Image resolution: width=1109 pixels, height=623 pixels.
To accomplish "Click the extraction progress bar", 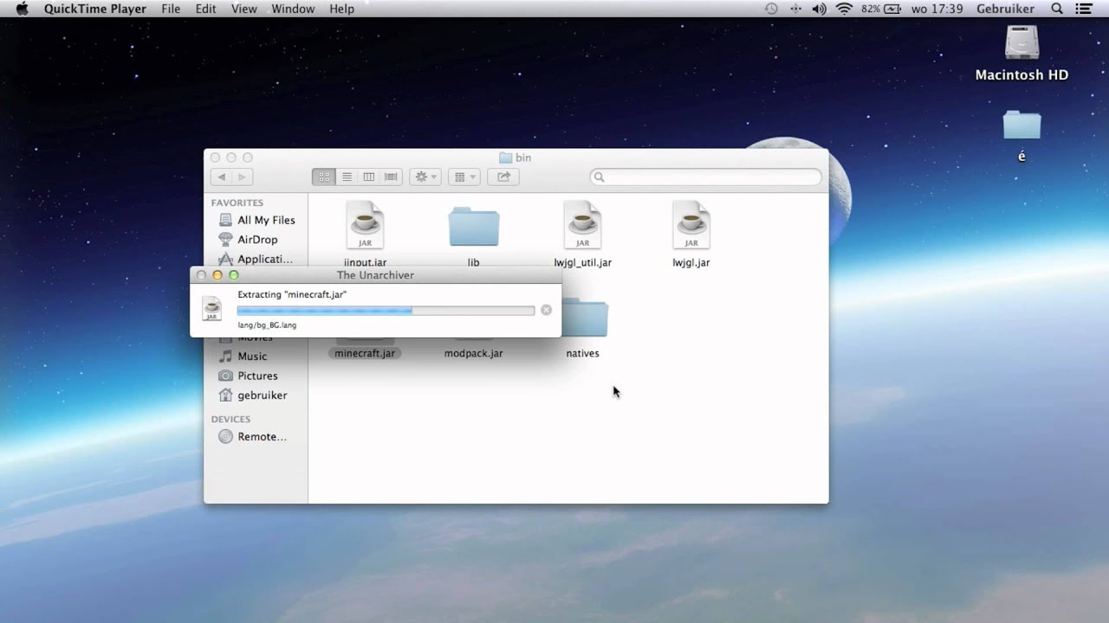I will pyautogui.click(x=386, y=310).
